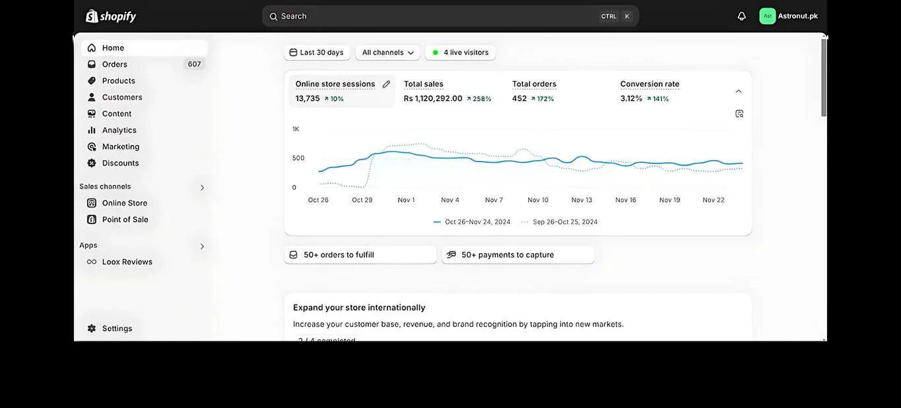Click the Astronut.pk store name

[x=798, y=16]
